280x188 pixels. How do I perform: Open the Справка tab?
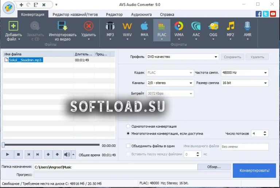click(x=167, y=15)
